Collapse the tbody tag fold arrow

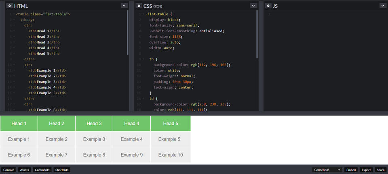tap(14, 20)
